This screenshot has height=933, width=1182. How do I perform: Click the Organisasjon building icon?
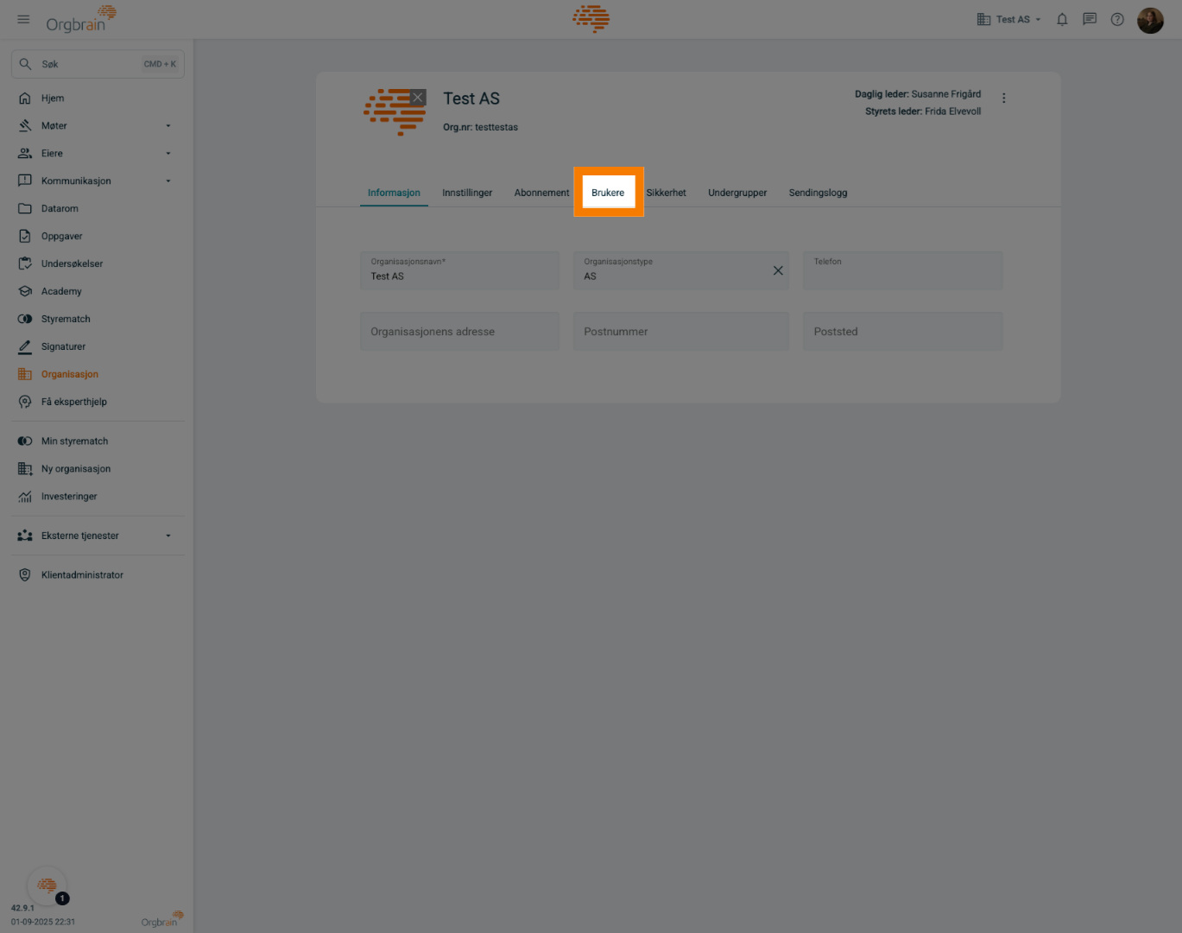(25, 375)
